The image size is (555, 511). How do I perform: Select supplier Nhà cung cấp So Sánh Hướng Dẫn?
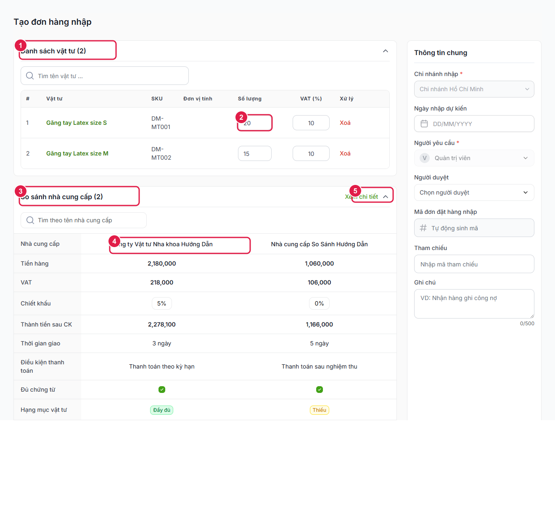(320, 244)
